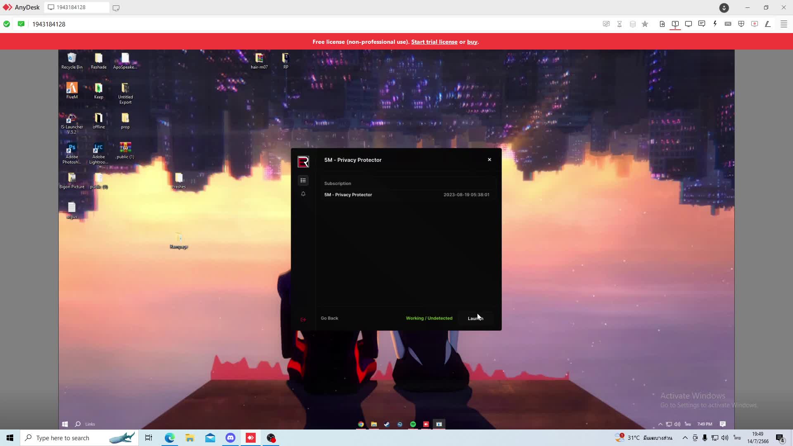The image size is (793, 446).
Task: Click the actions lightning bolt icon
Action: click(715, 24)
